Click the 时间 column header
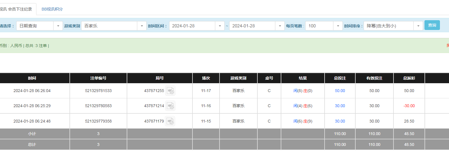449x159 pixels. pyautogui.click(x=32, y=78)
